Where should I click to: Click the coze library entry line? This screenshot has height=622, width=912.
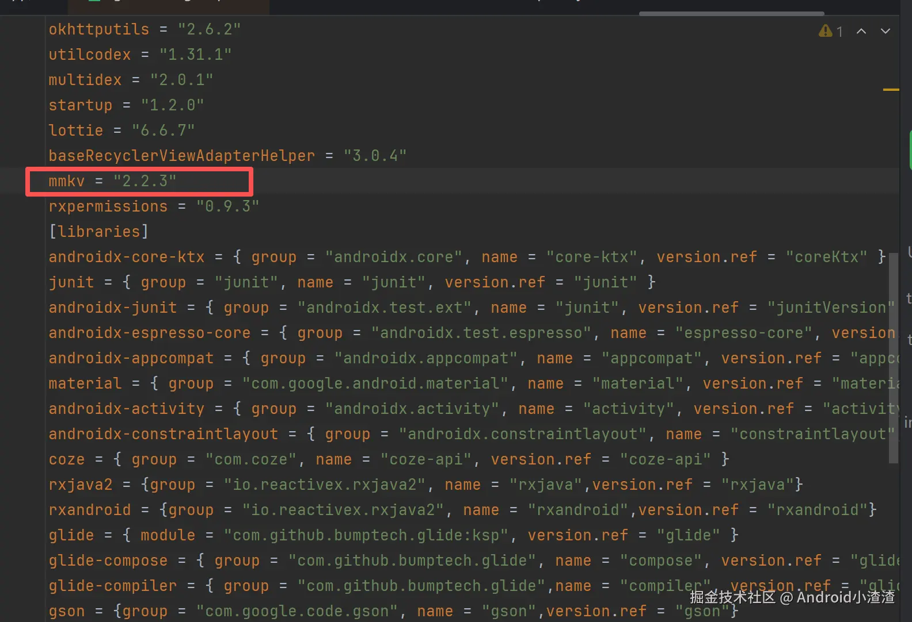(389, 459)
